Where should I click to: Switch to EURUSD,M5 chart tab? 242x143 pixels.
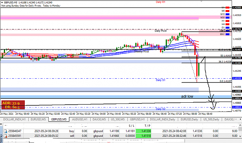coord(38,119)
